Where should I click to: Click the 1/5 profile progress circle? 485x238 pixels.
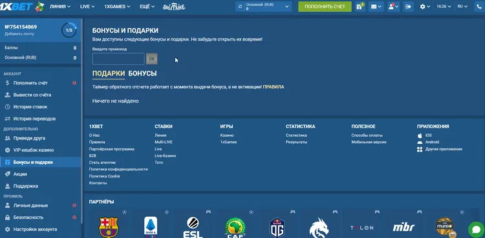coord(69,30)
